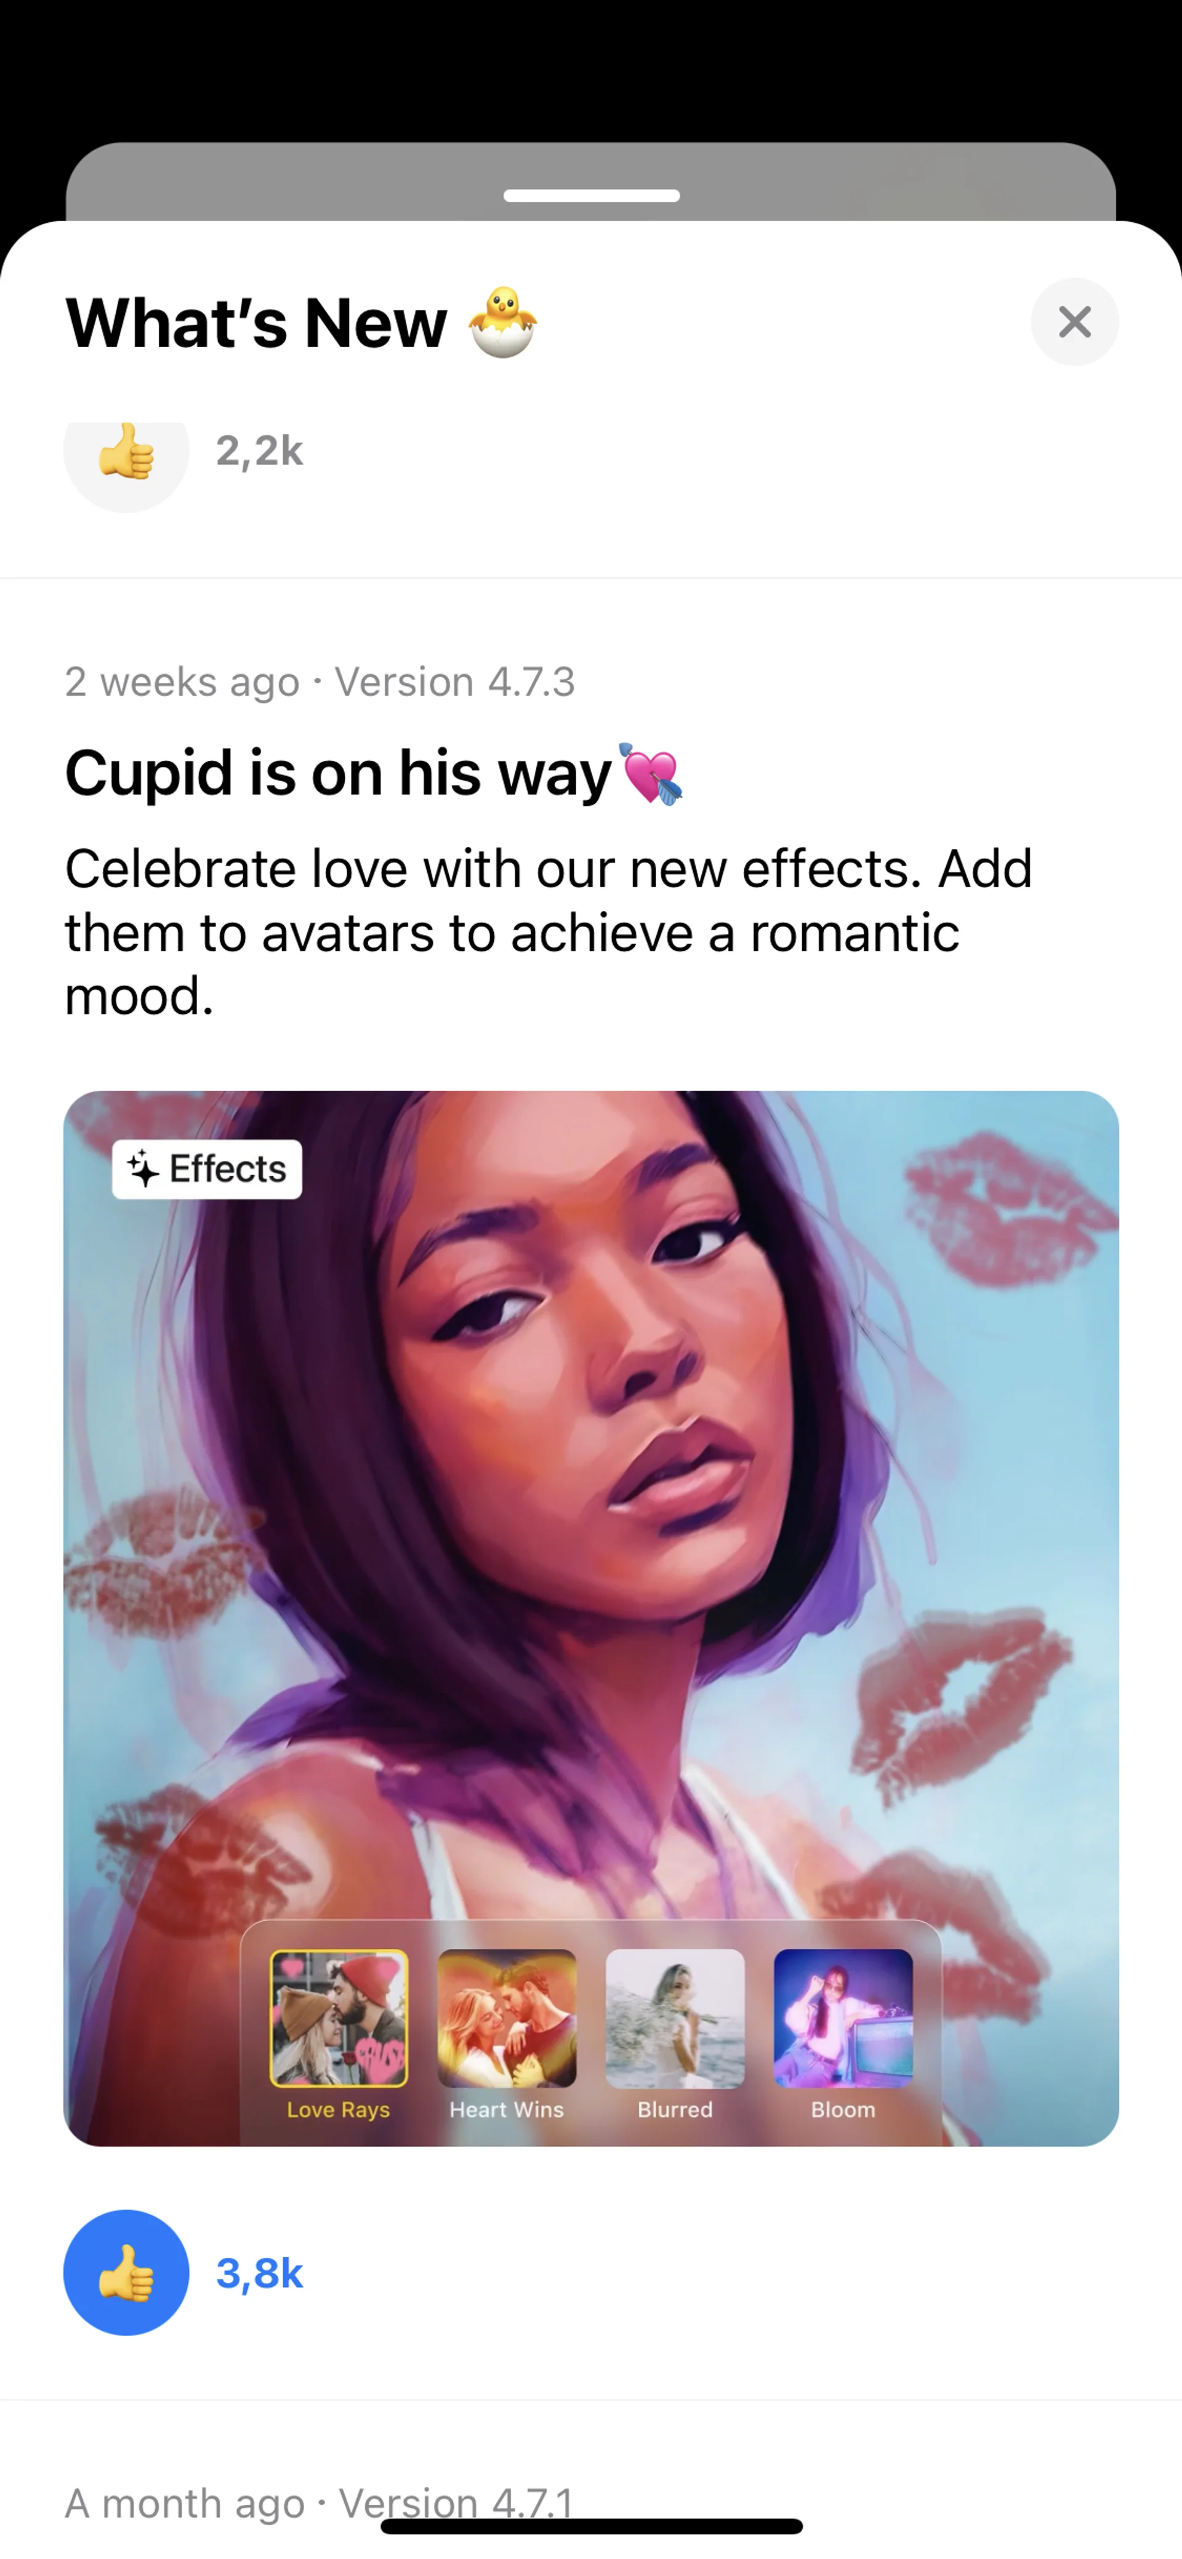The height and width of the screenshot is (2559, 1182).
Task: Tap the Effects sparkle badge
Action: pyautogui.click(x=207, y=1169)
